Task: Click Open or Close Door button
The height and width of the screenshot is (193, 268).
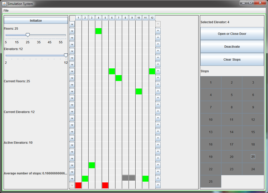Action: point(232,34)
